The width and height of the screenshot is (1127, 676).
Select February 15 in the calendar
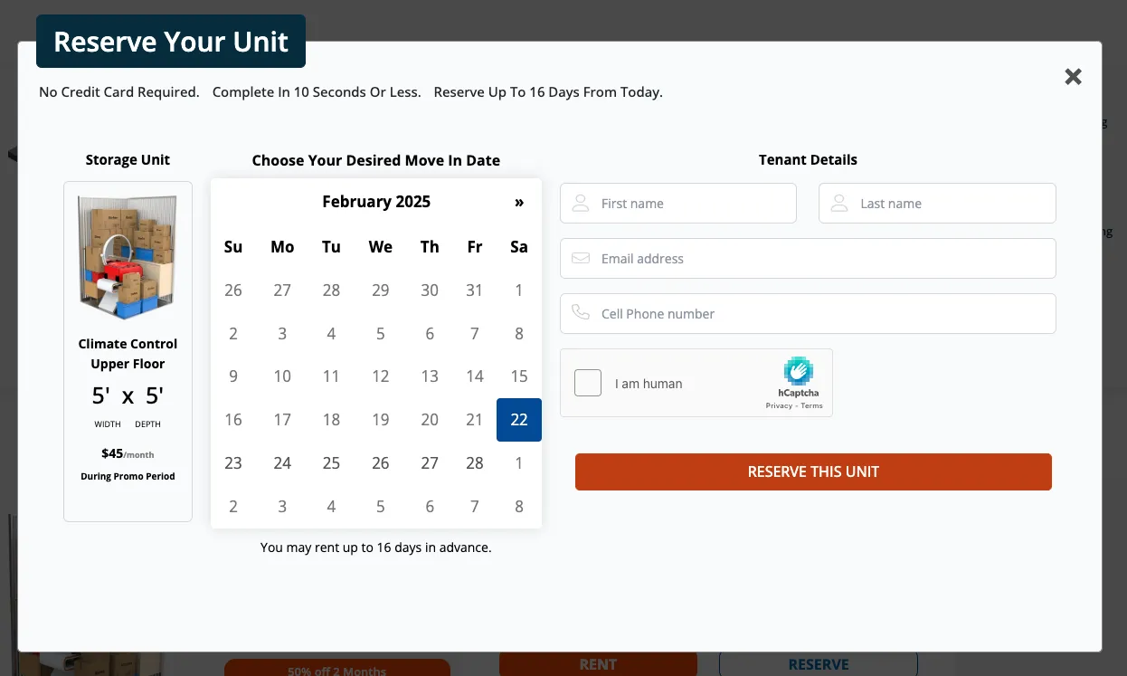click(x=519, y=376)
